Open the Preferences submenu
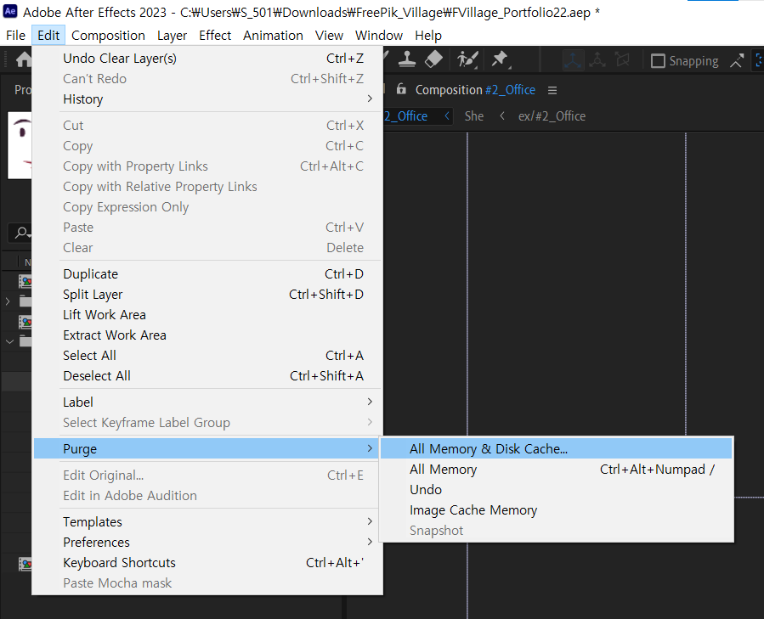 click(207, 542)
